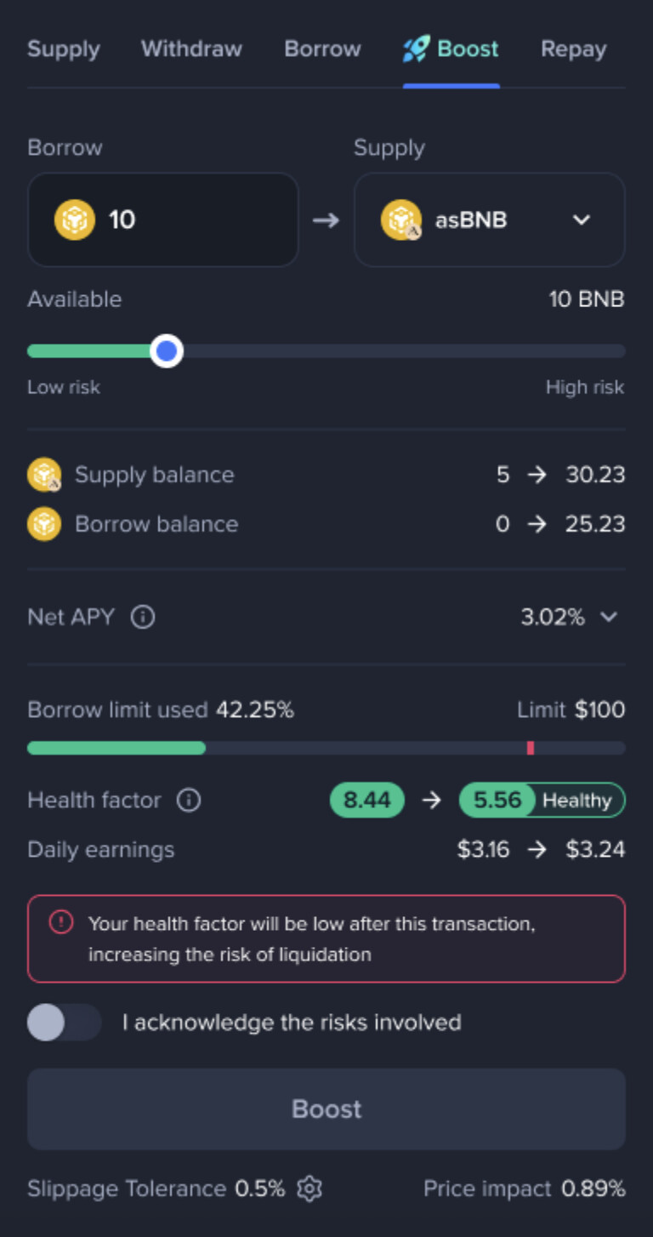This screenshot has height=1237, width=653.
Task: Switch to the Withdraw tab
Action: [x=191, y=49]
